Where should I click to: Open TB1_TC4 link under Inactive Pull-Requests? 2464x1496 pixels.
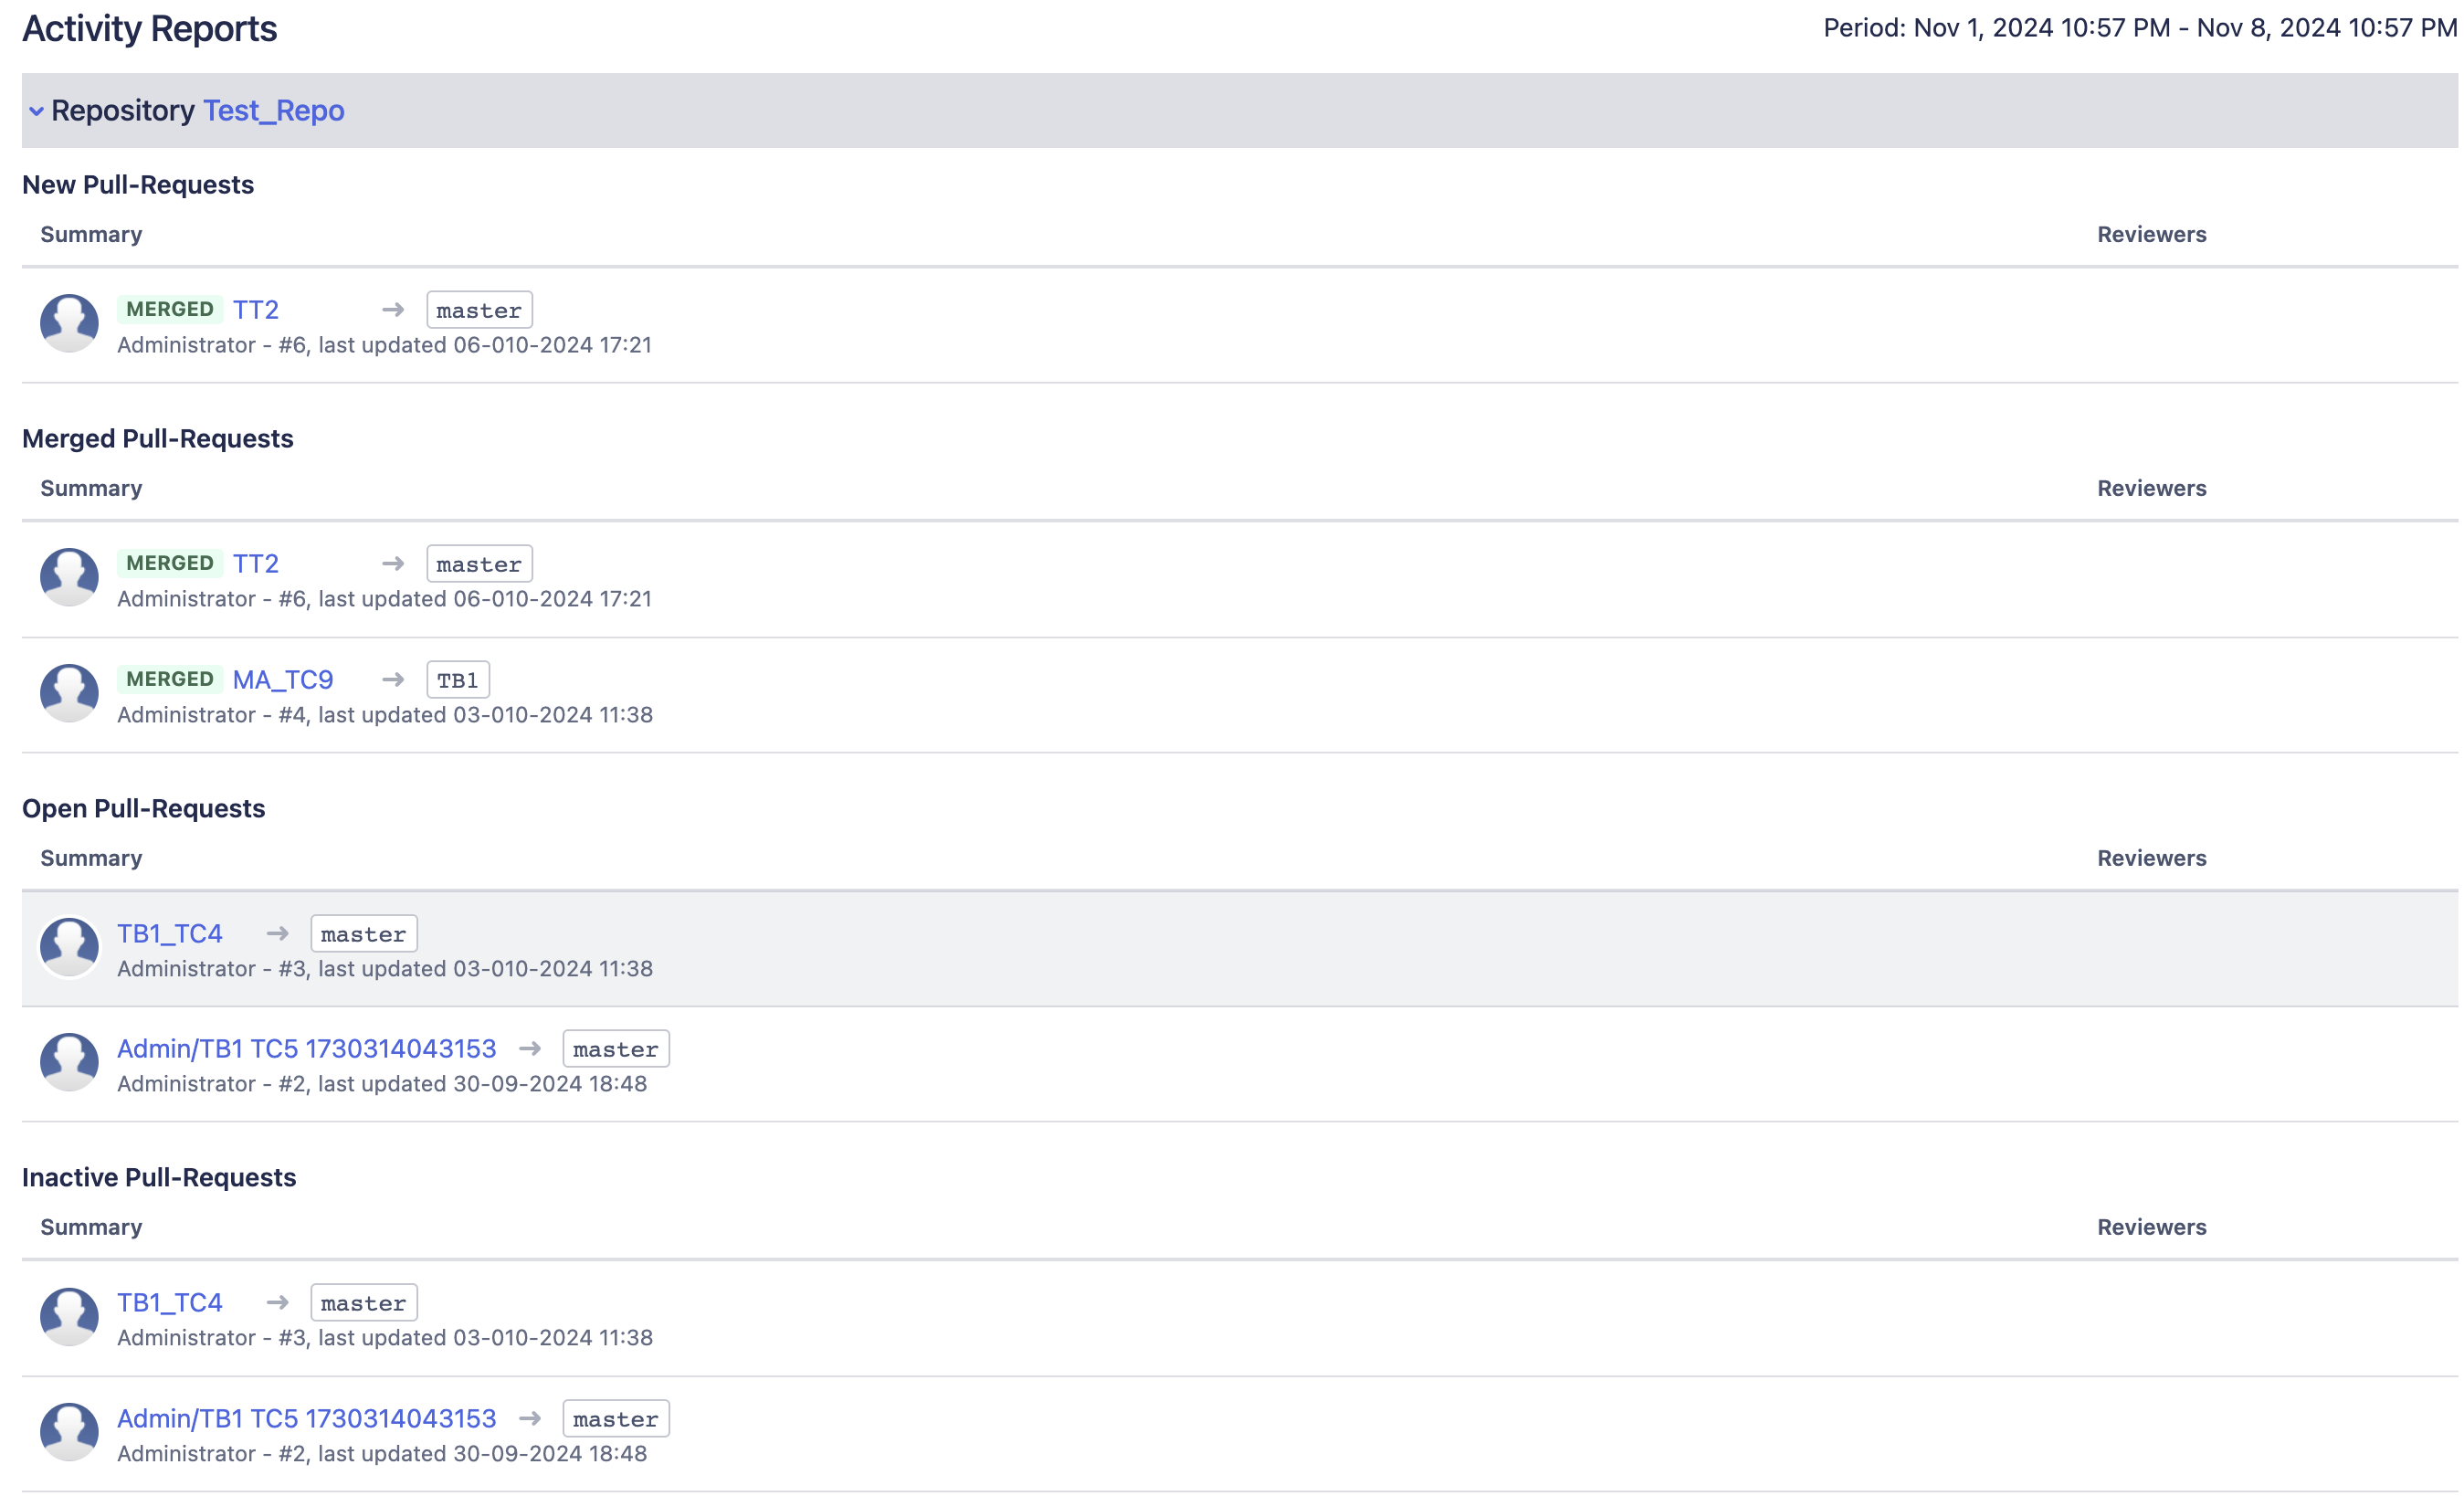[169, 1303]
